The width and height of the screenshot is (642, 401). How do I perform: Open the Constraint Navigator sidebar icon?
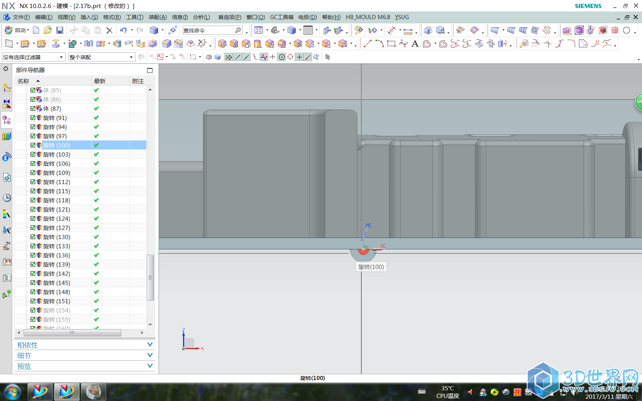[x=6, y=104]
